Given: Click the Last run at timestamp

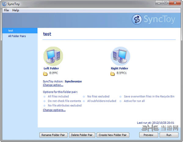Looking at the screenshot, I should pos(156,123).
